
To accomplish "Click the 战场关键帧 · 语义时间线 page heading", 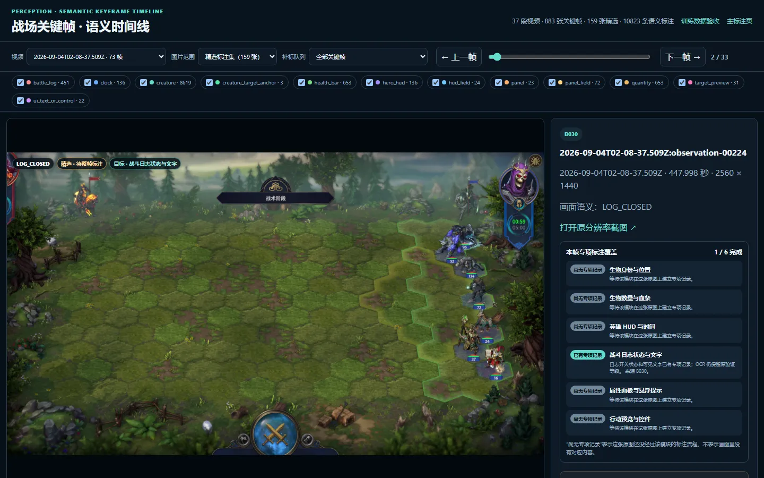I will pos(81,27).
